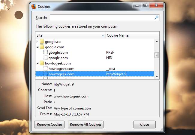Click the __qca cookie file icon
Viewport: 195px width, 135px height.
click(x=46, y=68)
